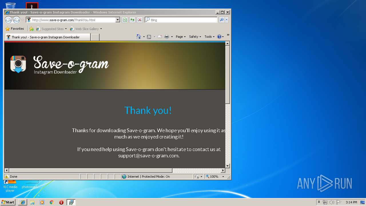Viewport: 366px width, 206px height.
Task: Click the search magnifier button
Action: tap(222, 20)
